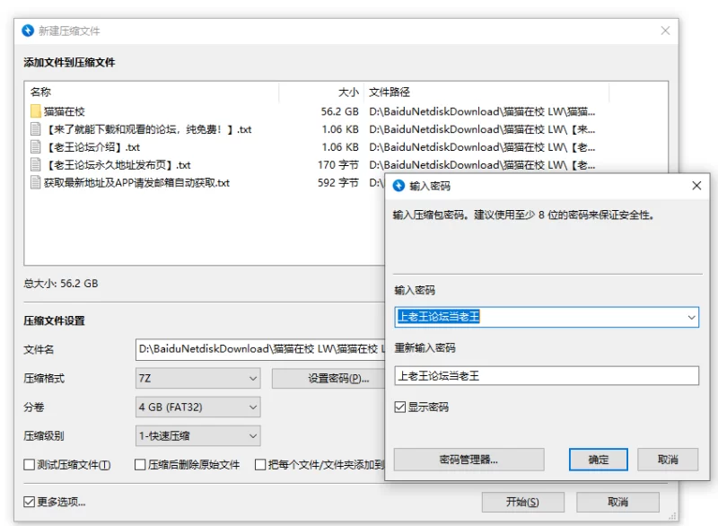Viewport: 718px width, 526px height.
Task: Sort files by the 大小 column header
Action: click(347, 92)
